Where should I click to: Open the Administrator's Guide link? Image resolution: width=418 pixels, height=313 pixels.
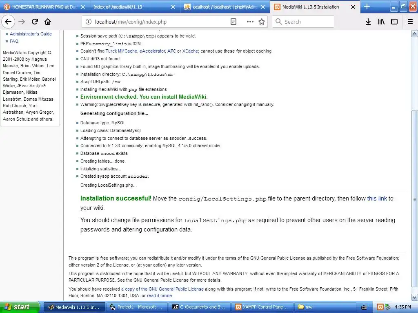click(31, 34)
